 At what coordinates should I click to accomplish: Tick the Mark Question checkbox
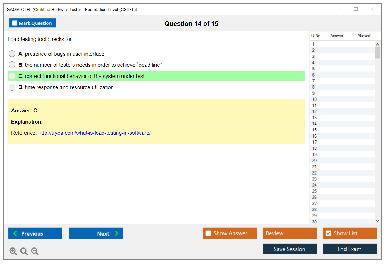14,23
